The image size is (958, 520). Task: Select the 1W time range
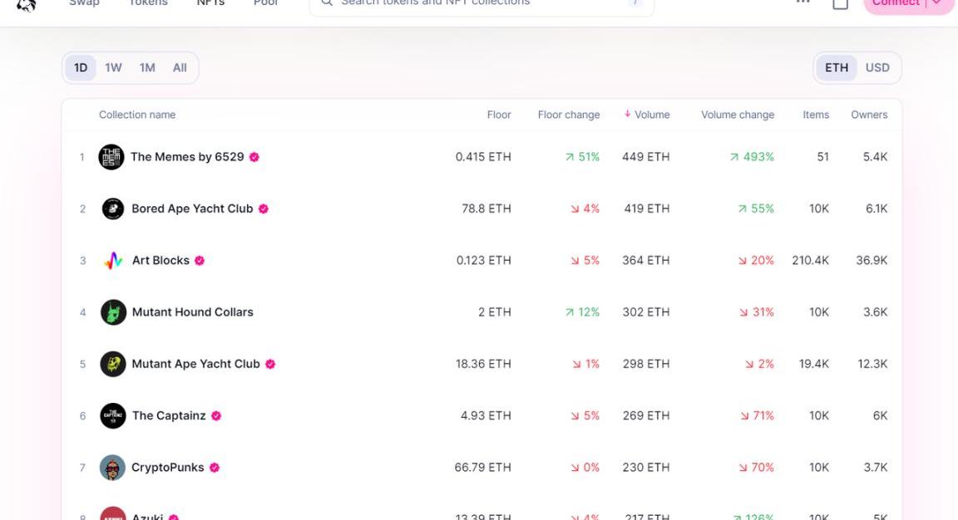(x=113, y=68)
